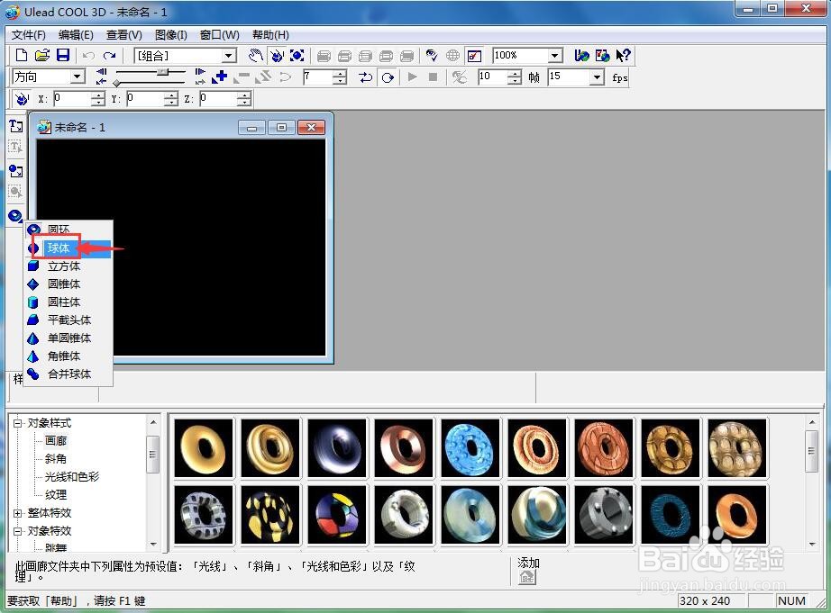This screenshot has height=613, width=831.
Task: Go to next key frame arrow
Action: (x=200, y=71)
